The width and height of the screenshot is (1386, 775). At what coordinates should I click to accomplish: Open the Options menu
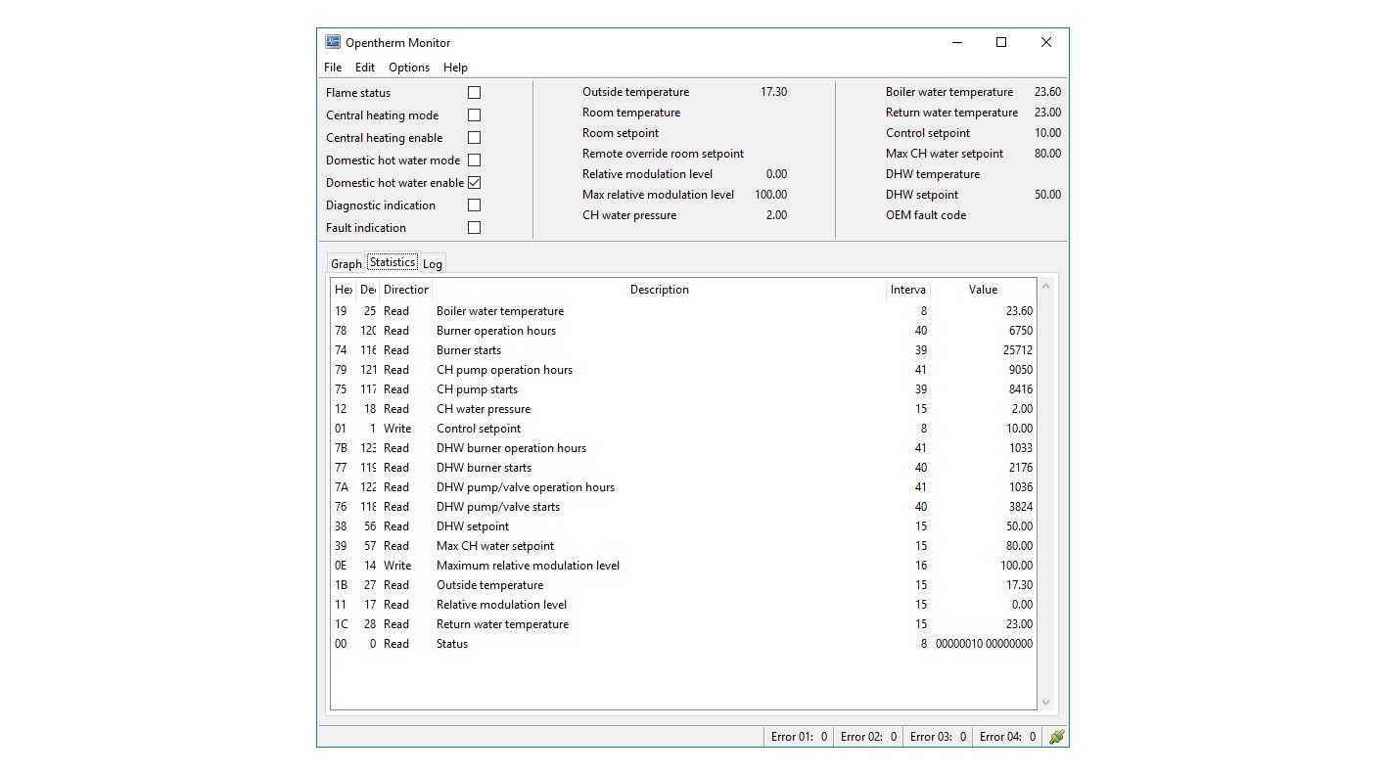pos(409,68)
